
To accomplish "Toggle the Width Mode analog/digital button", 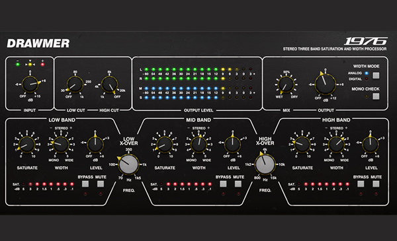I will click(376, 75).
